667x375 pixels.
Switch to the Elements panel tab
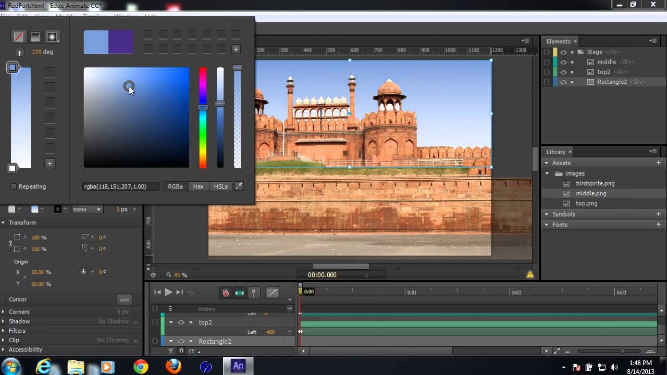[x=558, y=41]
